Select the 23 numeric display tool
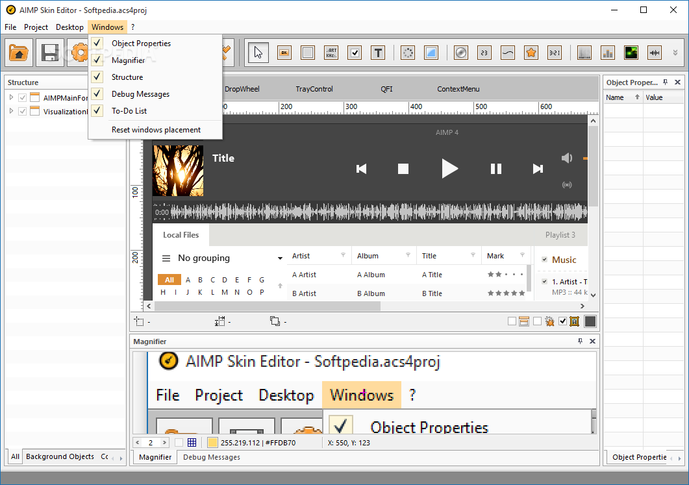689x485 pixels. pos(484,53)
